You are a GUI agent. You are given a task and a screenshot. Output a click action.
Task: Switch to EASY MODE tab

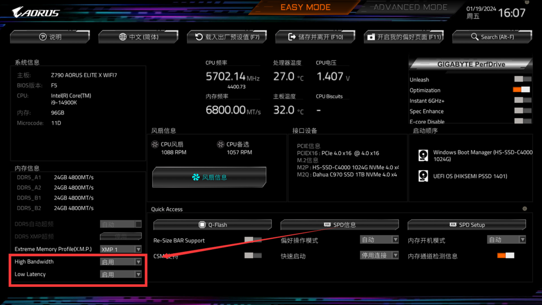(x=306, y=7)
